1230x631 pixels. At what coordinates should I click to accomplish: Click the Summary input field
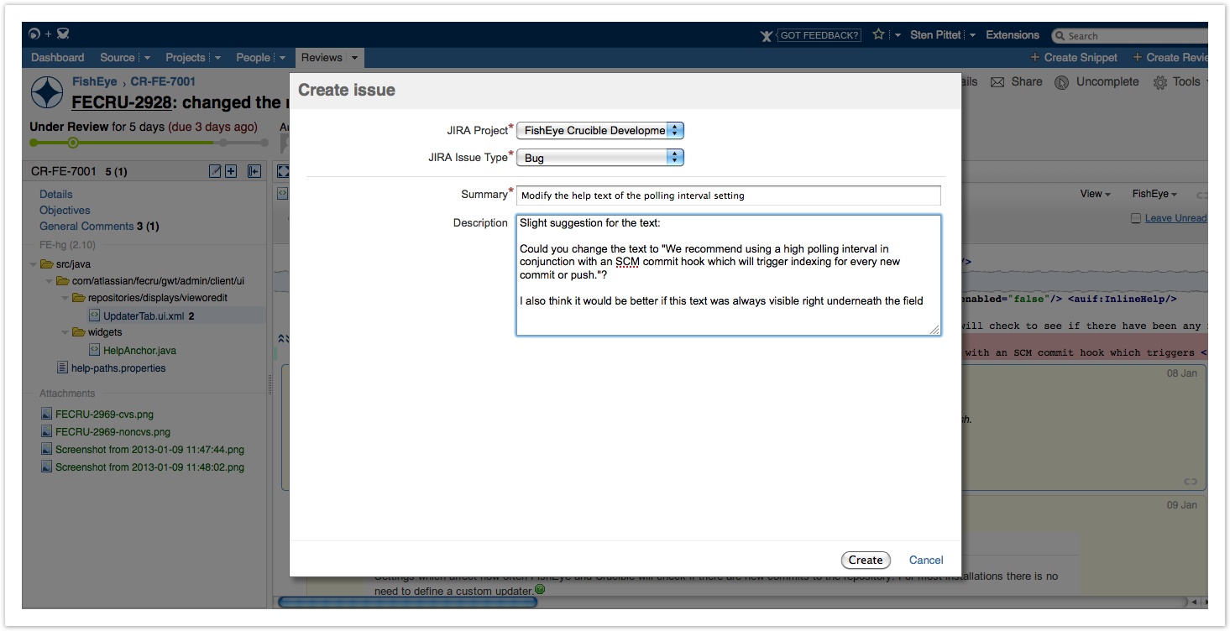pyautogui.click(x=729, y=196)
